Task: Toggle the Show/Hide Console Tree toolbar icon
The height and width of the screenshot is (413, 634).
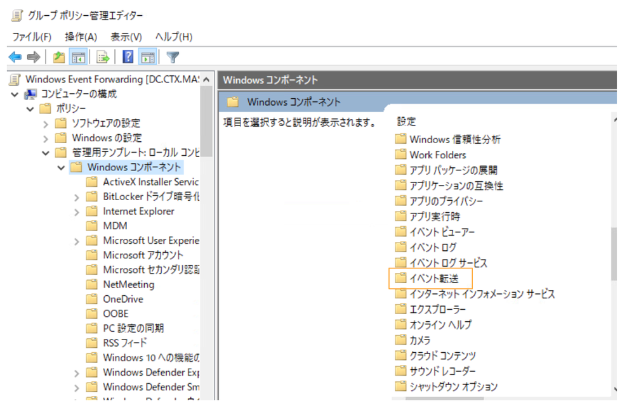Action: coord(79,58)
